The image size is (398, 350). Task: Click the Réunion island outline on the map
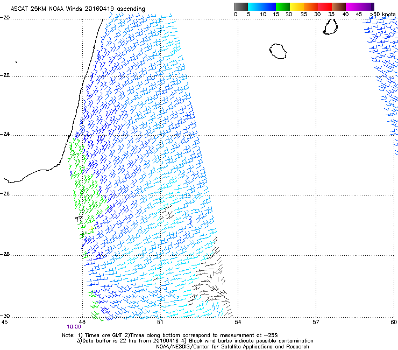[x=278, y=51]
